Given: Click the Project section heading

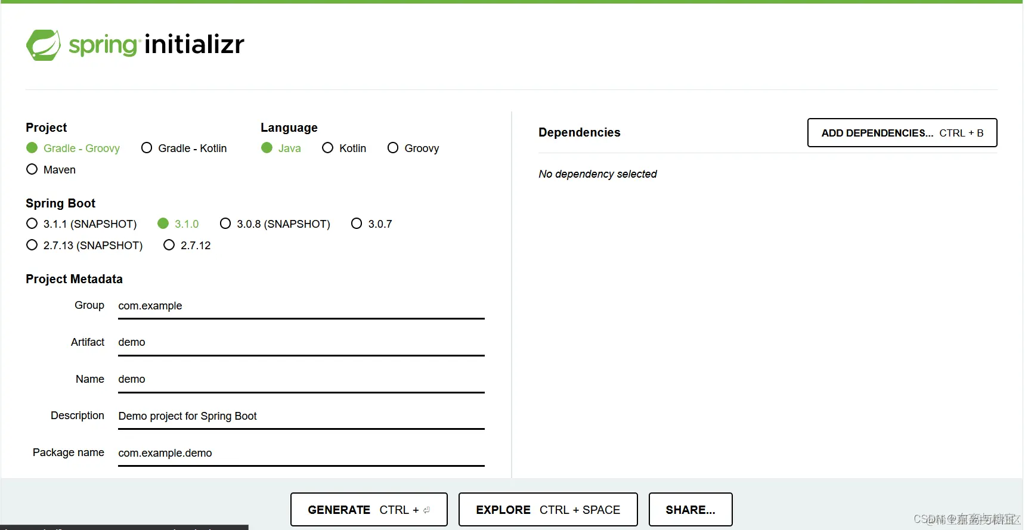Looking at the screenshot, I should 46,128.
